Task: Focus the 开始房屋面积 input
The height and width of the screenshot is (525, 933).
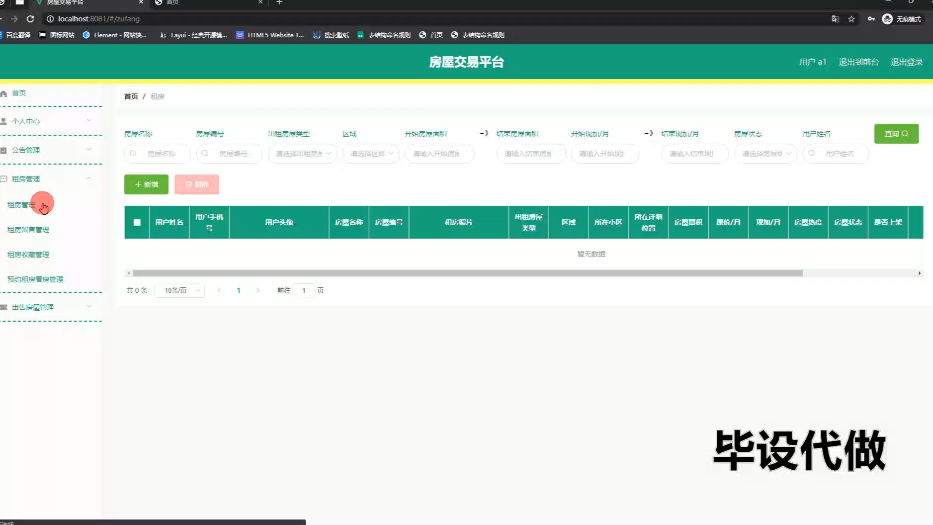Action: tap(439, 154)
